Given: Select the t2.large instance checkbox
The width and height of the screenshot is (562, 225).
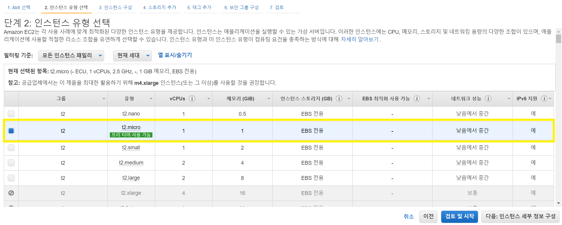Looking at the screenshot, I should tap(11, 178).
